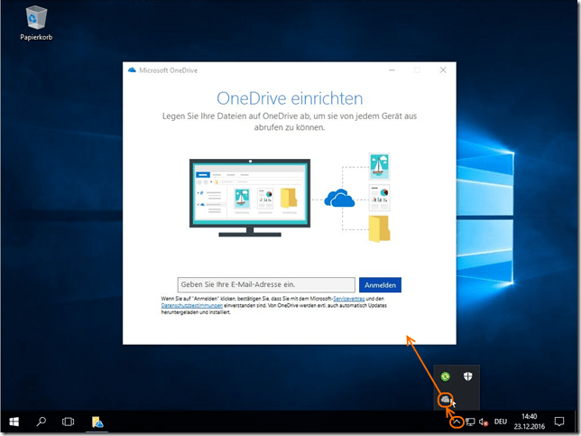Open Windows Defender shield icon in tray

pos(468,376)
